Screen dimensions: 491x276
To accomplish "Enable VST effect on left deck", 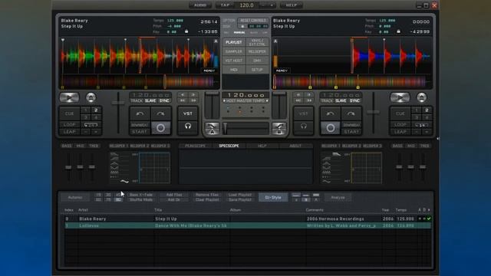I will tap(188, 113).
